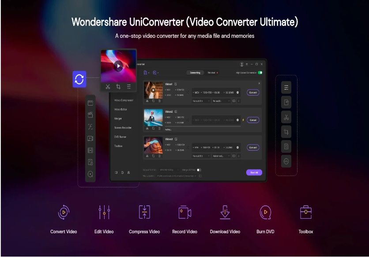Open the file location folder icon
Image resolution: width=369 pixels, height=257 pixels.
pos(200,176)
